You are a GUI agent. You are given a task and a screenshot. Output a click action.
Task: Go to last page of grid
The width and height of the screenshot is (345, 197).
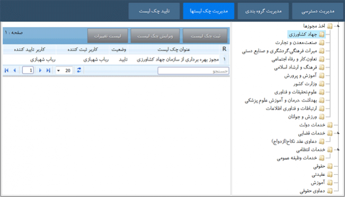48,70
